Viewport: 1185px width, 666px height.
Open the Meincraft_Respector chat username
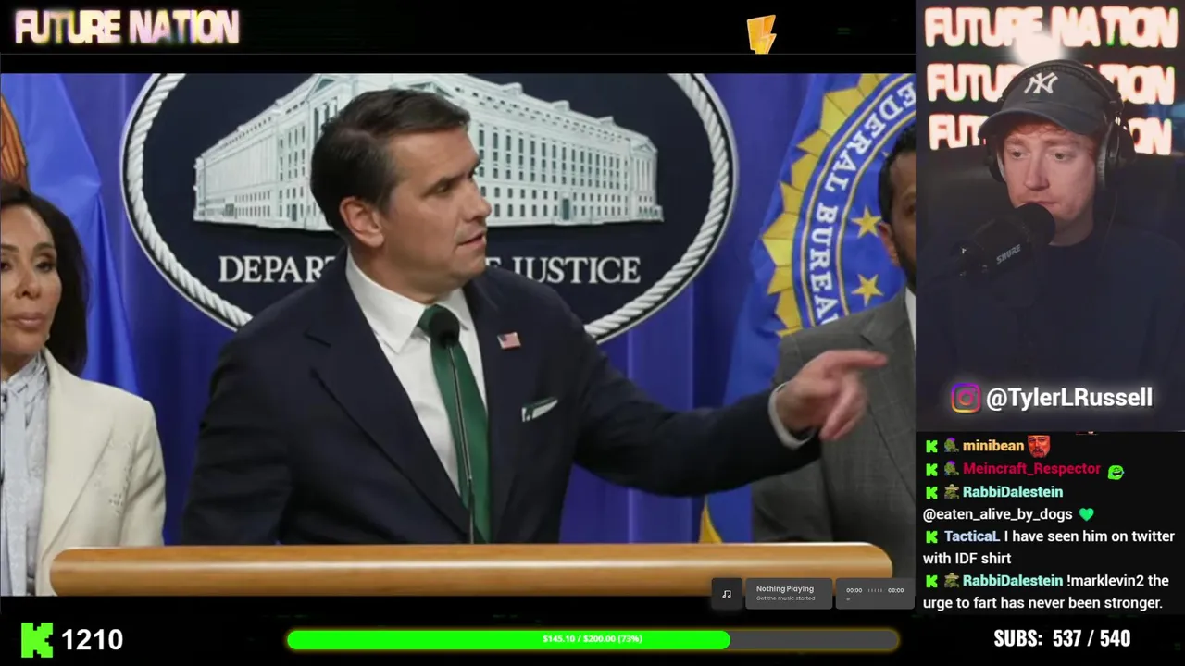click(1031, 469)
